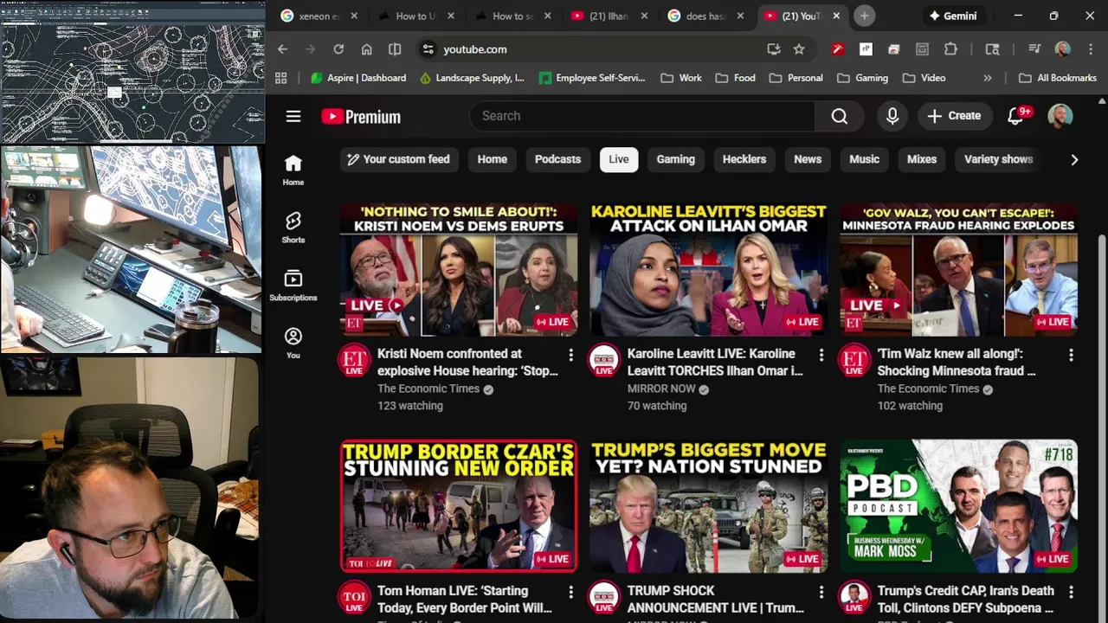1108x623 pixels.
Task: Open more options for Kristi Noem video
Action: tap(570, 355)
